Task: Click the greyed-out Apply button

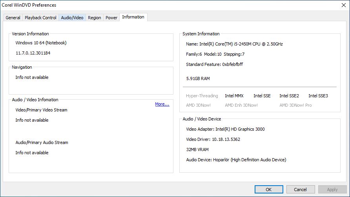Action: click(332, 190)
